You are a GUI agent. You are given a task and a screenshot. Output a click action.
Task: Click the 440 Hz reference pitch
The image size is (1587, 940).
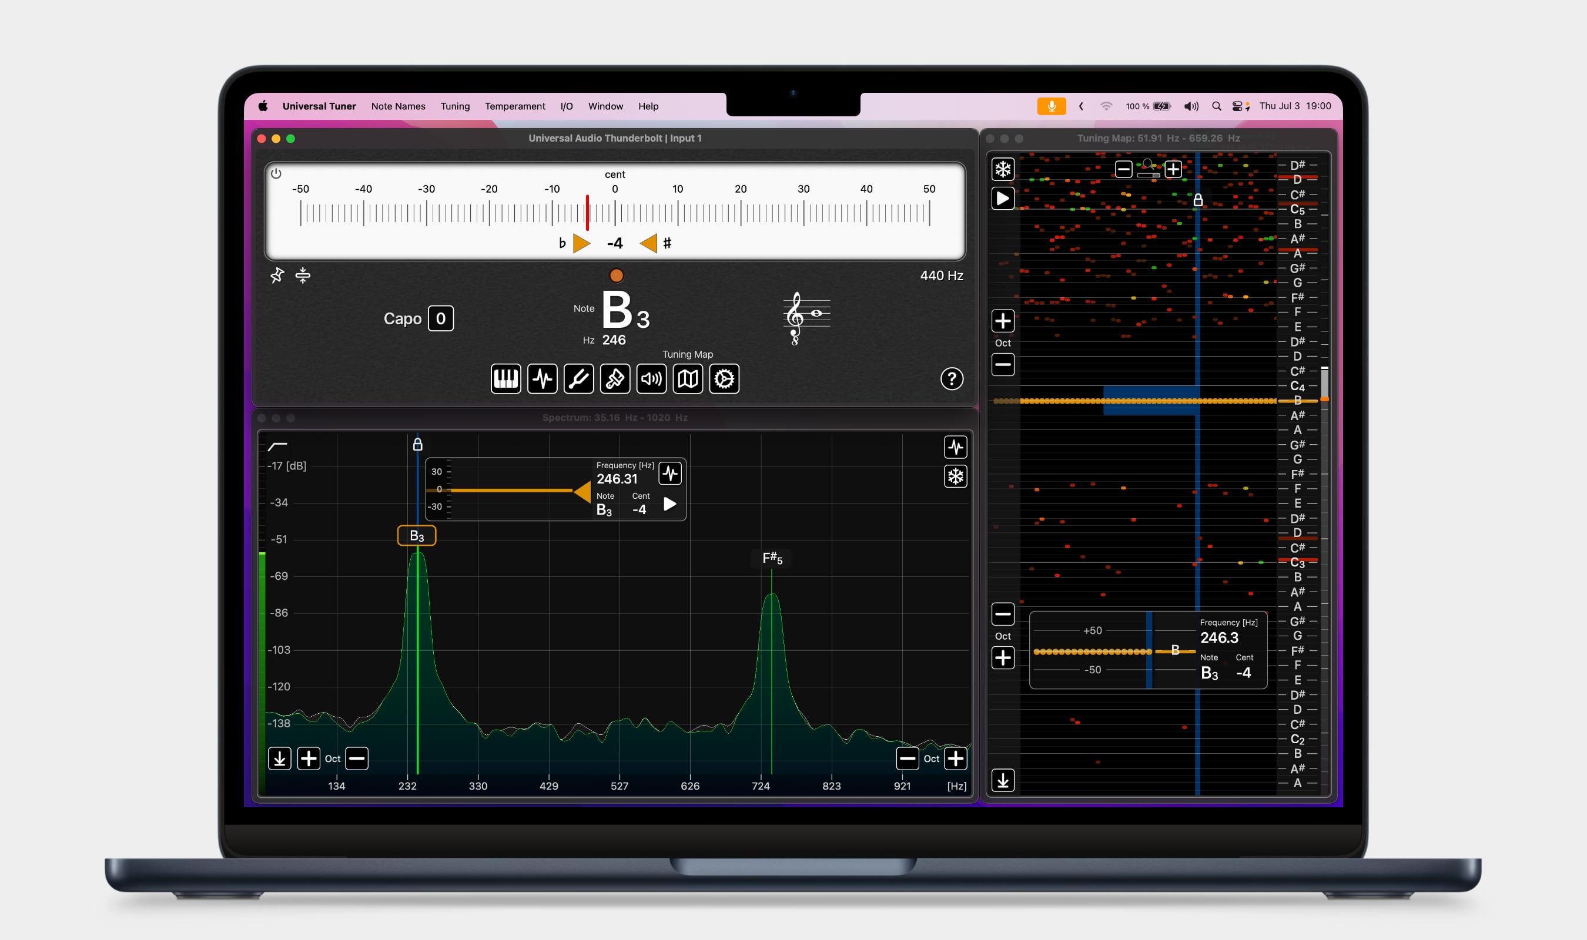click(x=942, y=276)
